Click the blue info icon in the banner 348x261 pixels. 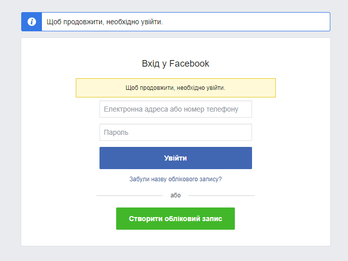pyautogui.click(x=31, y=22)
